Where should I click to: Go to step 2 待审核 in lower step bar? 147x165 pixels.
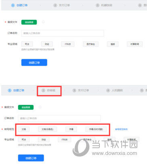[x=48, y=90]
